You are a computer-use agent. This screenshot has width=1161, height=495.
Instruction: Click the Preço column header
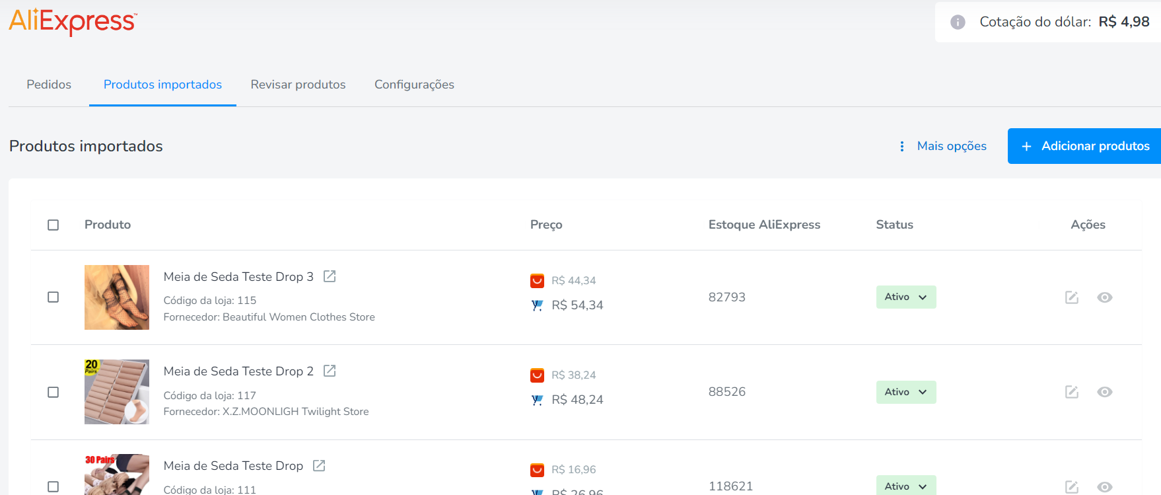[x=546, y=225]
